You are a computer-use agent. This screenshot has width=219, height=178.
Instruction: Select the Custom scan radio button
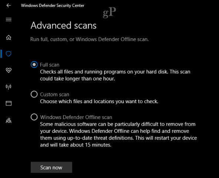(x=34, y=94)
